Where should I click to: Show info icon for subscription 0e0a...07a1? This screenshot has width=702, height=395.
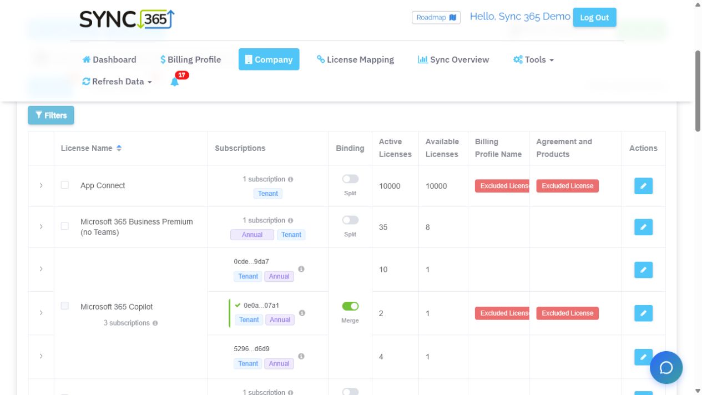pyautogui.click(x=302, y=313)
